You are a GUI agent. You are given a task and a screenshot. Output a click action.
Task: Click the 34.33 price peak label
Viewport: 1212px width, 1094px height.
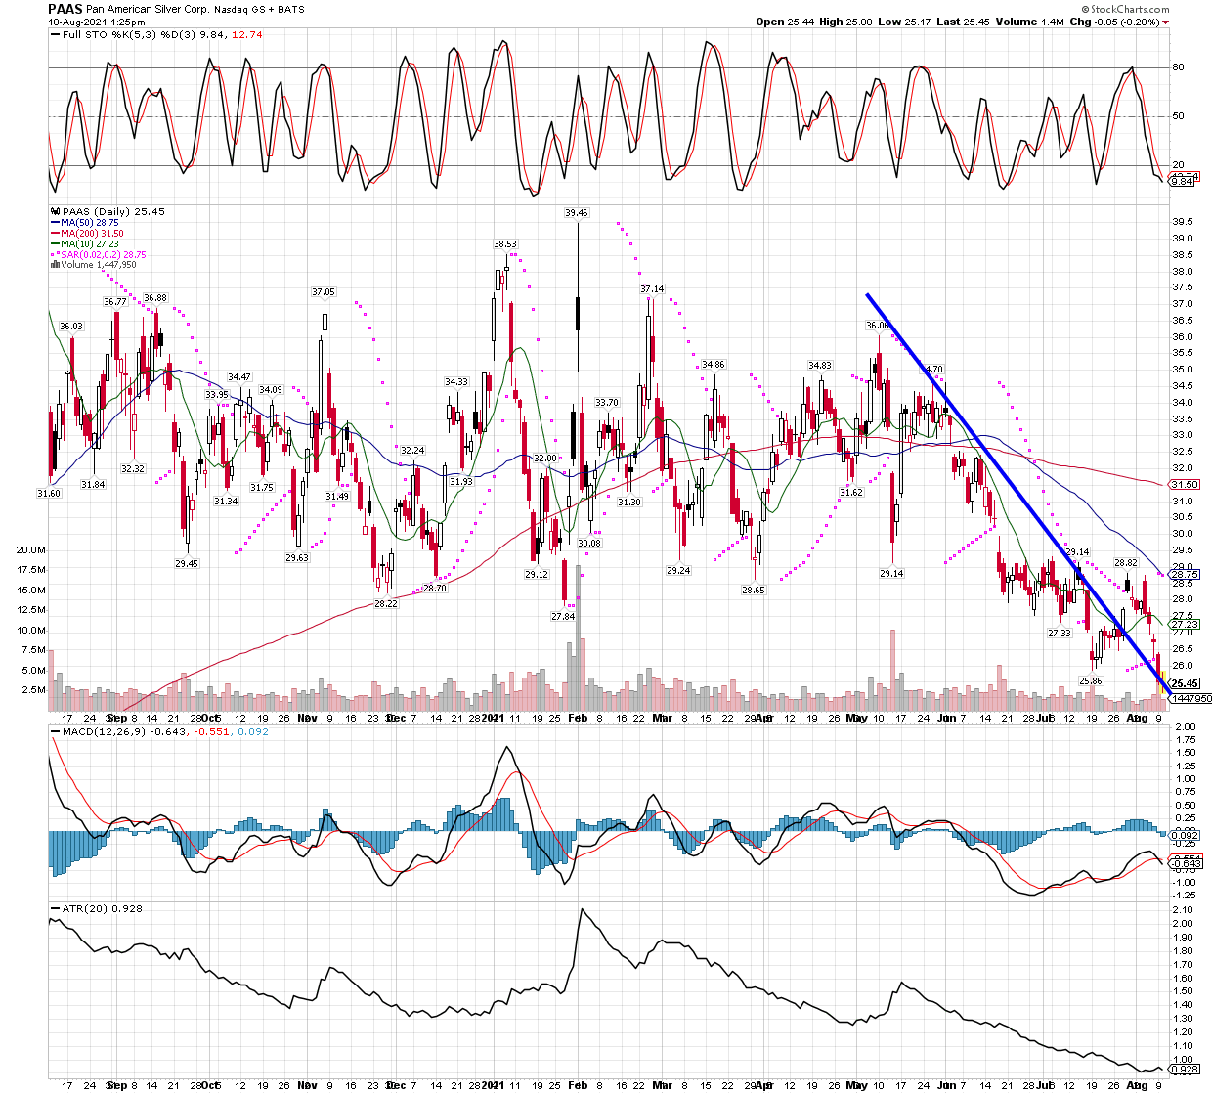[456, 382]
